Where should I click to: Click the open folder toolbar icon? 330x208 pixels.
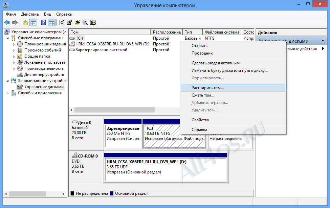click(77, 22)
